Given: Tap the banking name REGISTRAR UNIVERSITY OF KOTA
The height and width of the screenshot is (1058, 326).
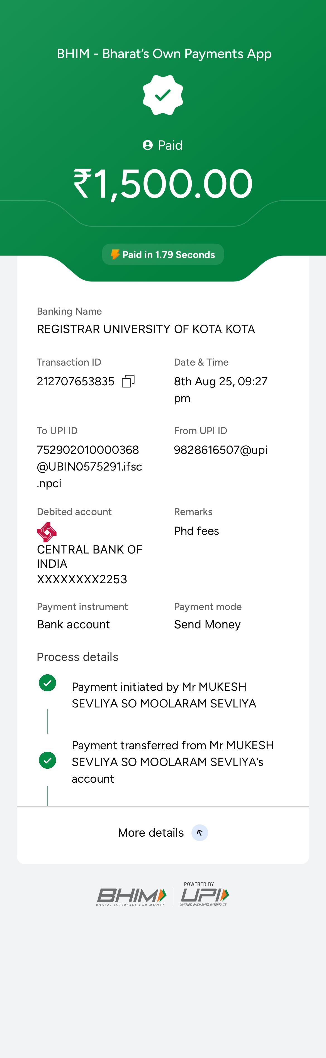Looking at the screenshot, I should point(146,329).
